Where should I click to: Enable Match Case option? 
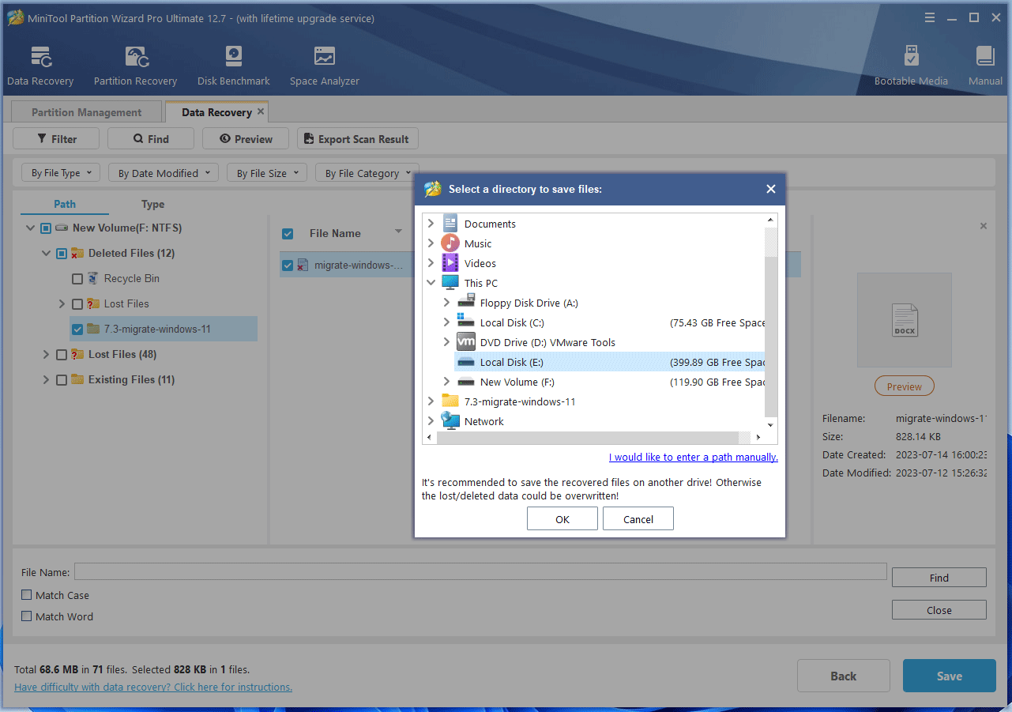point(27,595)
